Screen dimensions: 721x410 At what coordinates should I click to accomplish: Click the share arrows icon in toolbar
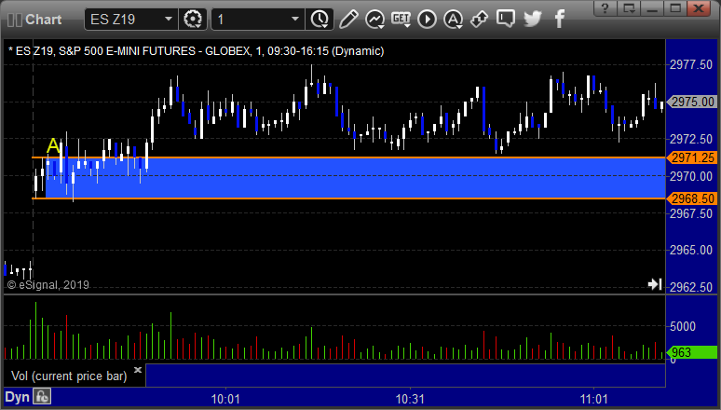[479, 20]
